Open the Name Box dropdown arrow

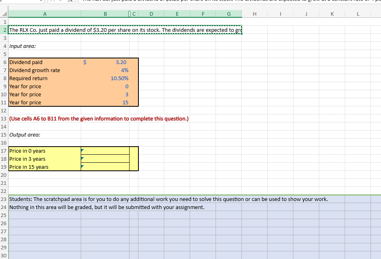[41, 2]
